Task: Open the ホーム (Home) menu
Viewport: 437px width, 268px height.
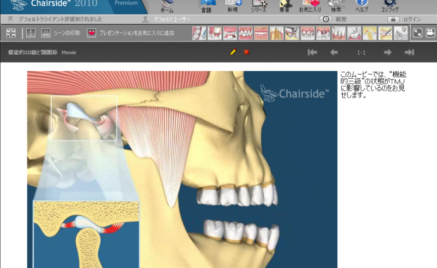Action: [167, 7]
